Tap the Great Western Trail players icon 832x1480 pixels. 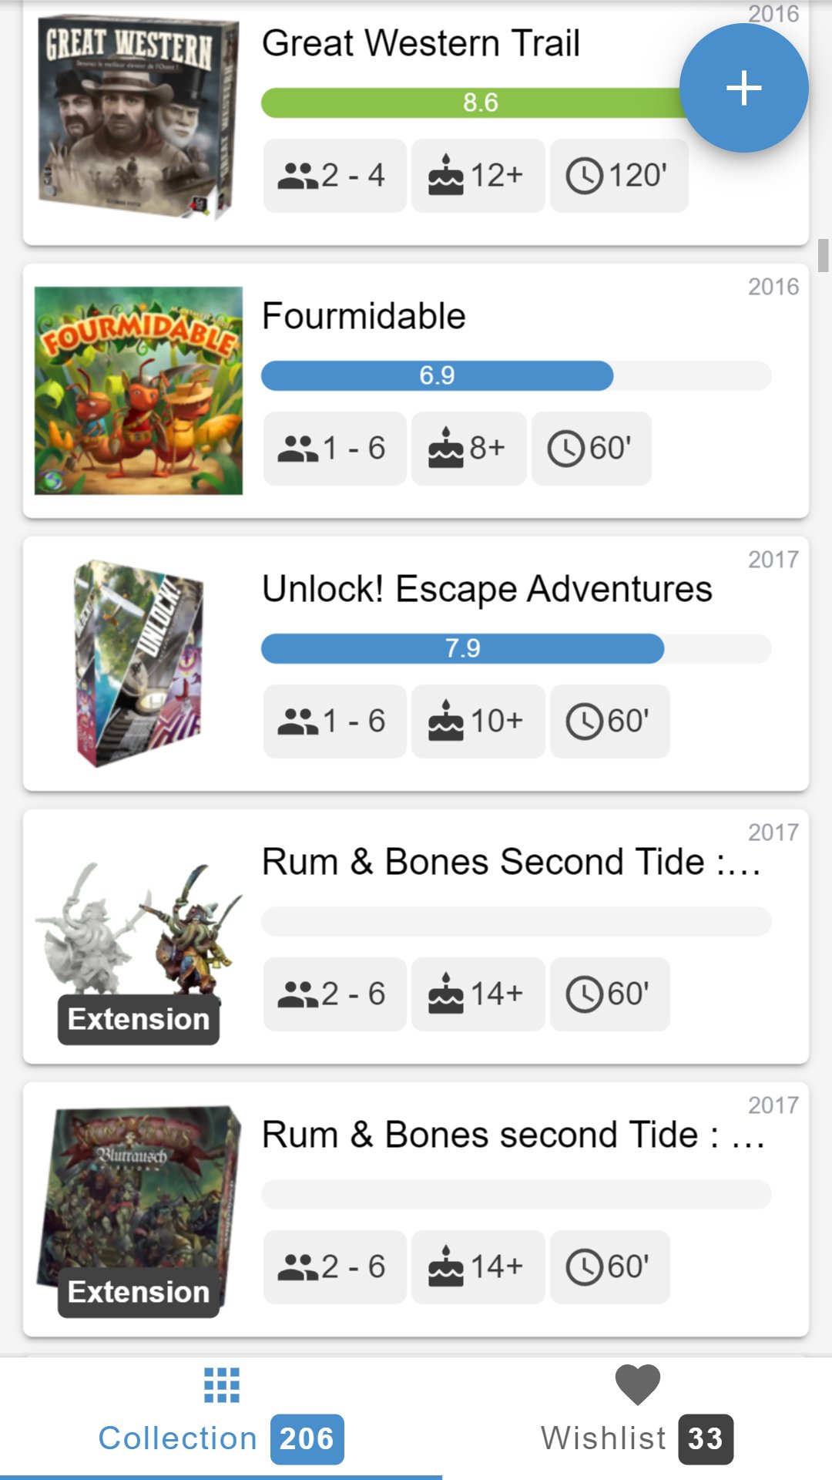[x=298, y=176]
